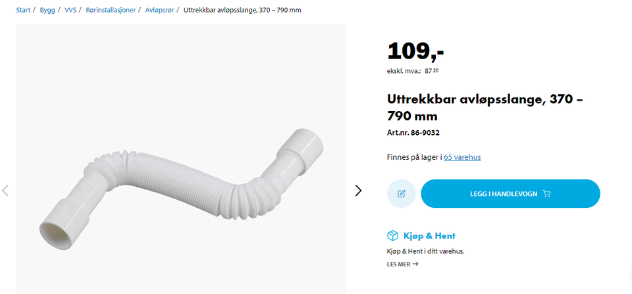The width and height of the screenshot is (632, 294).
Task: Click the Kjøp & Hent box icon
Action: [x=392, y=235]
